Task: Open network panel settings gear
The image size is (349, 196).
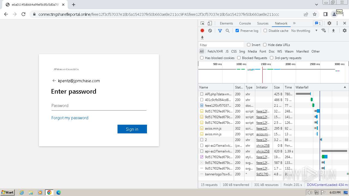Action: (345, 31)
